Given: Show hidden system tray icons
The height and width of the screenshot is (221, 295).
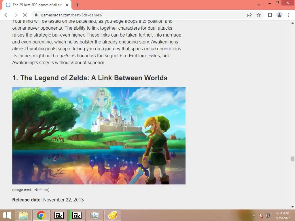Looking at the screenshot, I should click(x=254, y=216).
